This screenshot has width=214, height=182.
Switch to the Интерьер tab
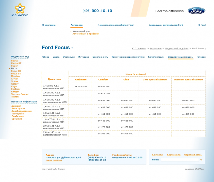84,57
